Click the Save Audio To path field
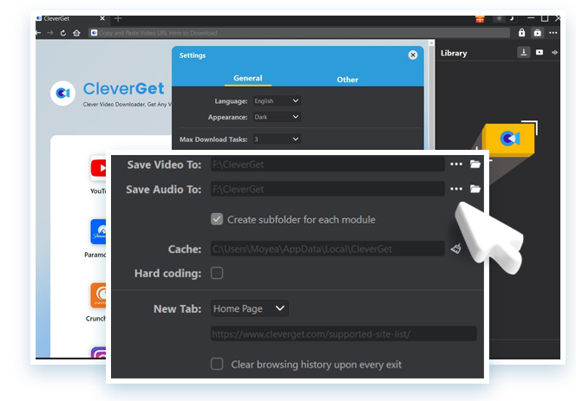Screen dimensions: 576x401 click(328, 189)
